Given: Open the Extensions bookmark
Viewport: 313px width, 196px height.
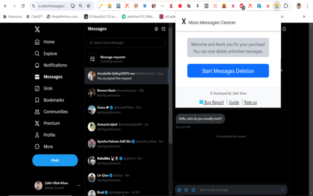Looking at the screenshot, I should 12,17.
